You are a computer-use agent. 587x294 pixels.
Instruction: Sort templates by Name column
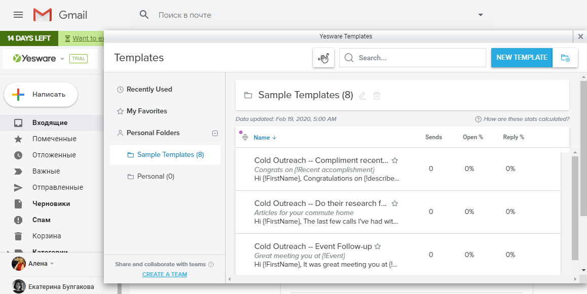pyautogui.click(x=265, y=137)
